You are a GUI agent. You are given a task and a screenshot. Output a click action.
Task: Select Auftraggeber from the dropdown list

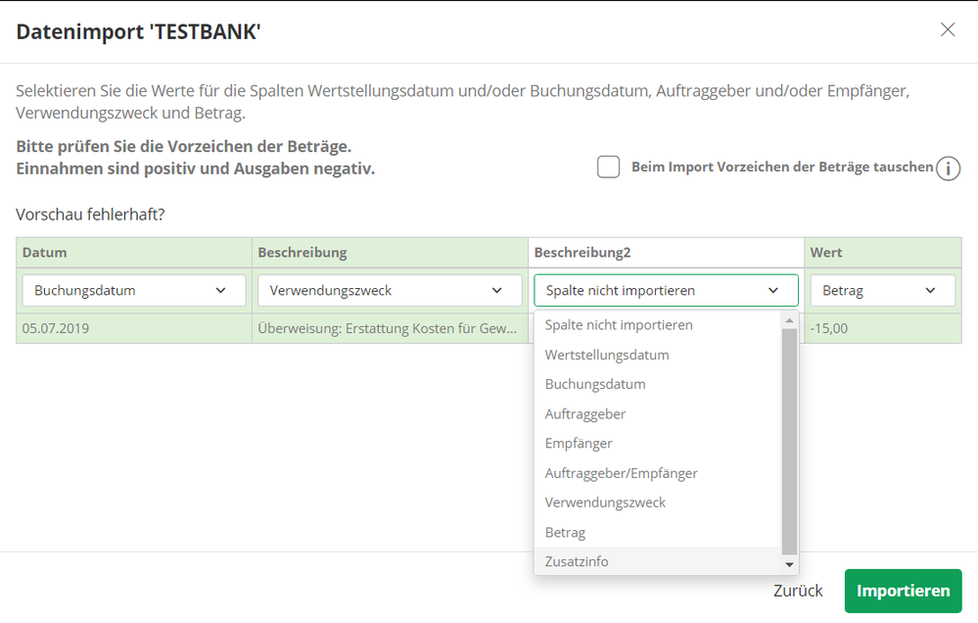[x=585, y=414]
